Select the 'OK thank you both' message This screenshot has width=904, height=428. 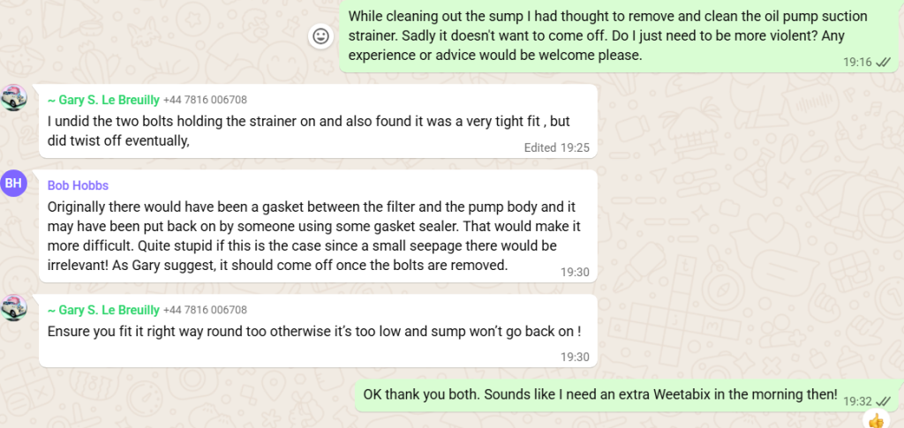[599, 394]
